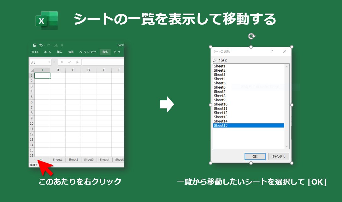Open the ファイル tab
Viewport: 342px width, 202px height.
[35, 52]
